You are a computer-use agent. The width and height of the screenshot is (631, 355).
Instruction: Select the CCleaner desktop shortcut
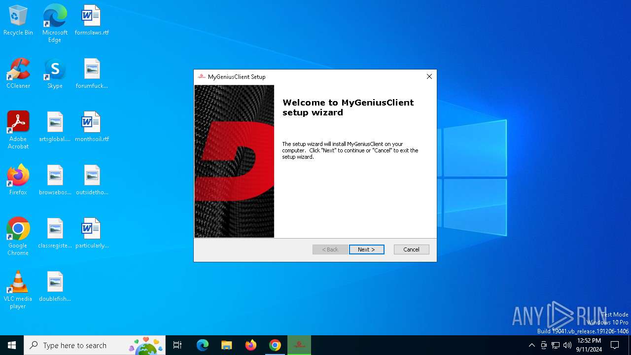(18, 73)
